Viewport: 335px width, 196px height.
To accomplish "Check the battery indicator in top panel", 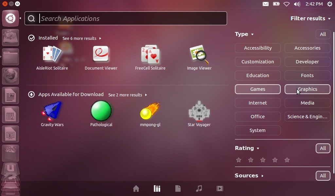I will point(276,4).
